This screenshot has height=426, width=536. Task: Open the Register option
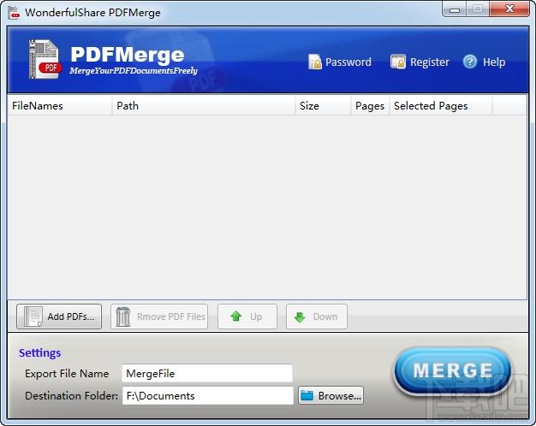click(x=420, y=62)
